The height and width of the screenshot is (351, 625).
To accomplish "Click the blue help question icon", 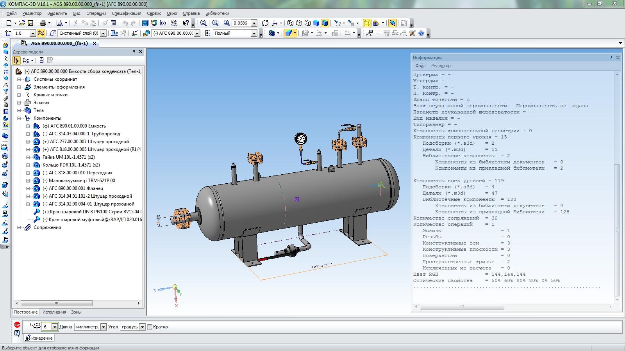I will click(421, 33).
